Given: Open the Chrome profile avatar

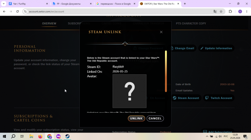Looking at the screenshot, I should tap(240, 11).
